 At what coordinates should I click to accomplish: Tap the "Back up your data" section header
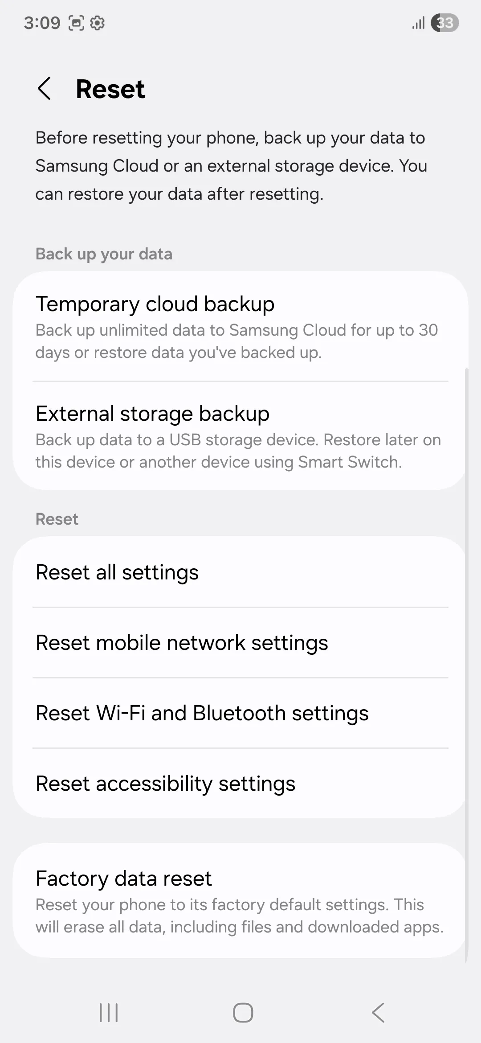point(104,254)
